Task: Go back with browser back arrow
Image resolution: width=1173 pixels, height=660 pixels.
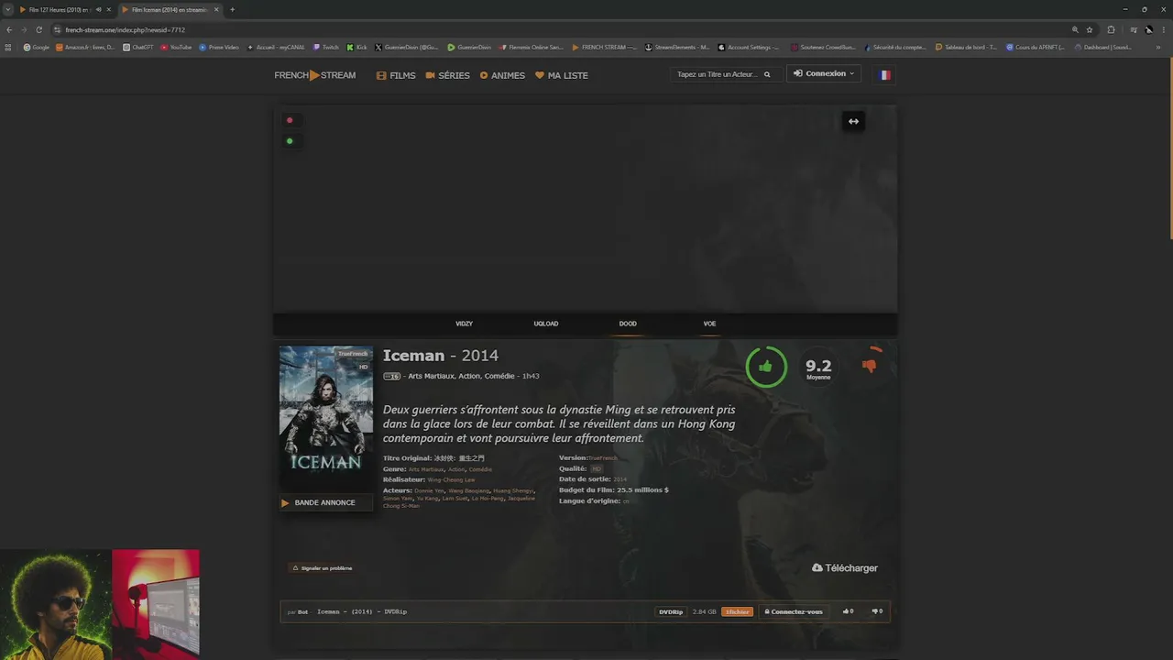Action: click(x=10, y=29)
